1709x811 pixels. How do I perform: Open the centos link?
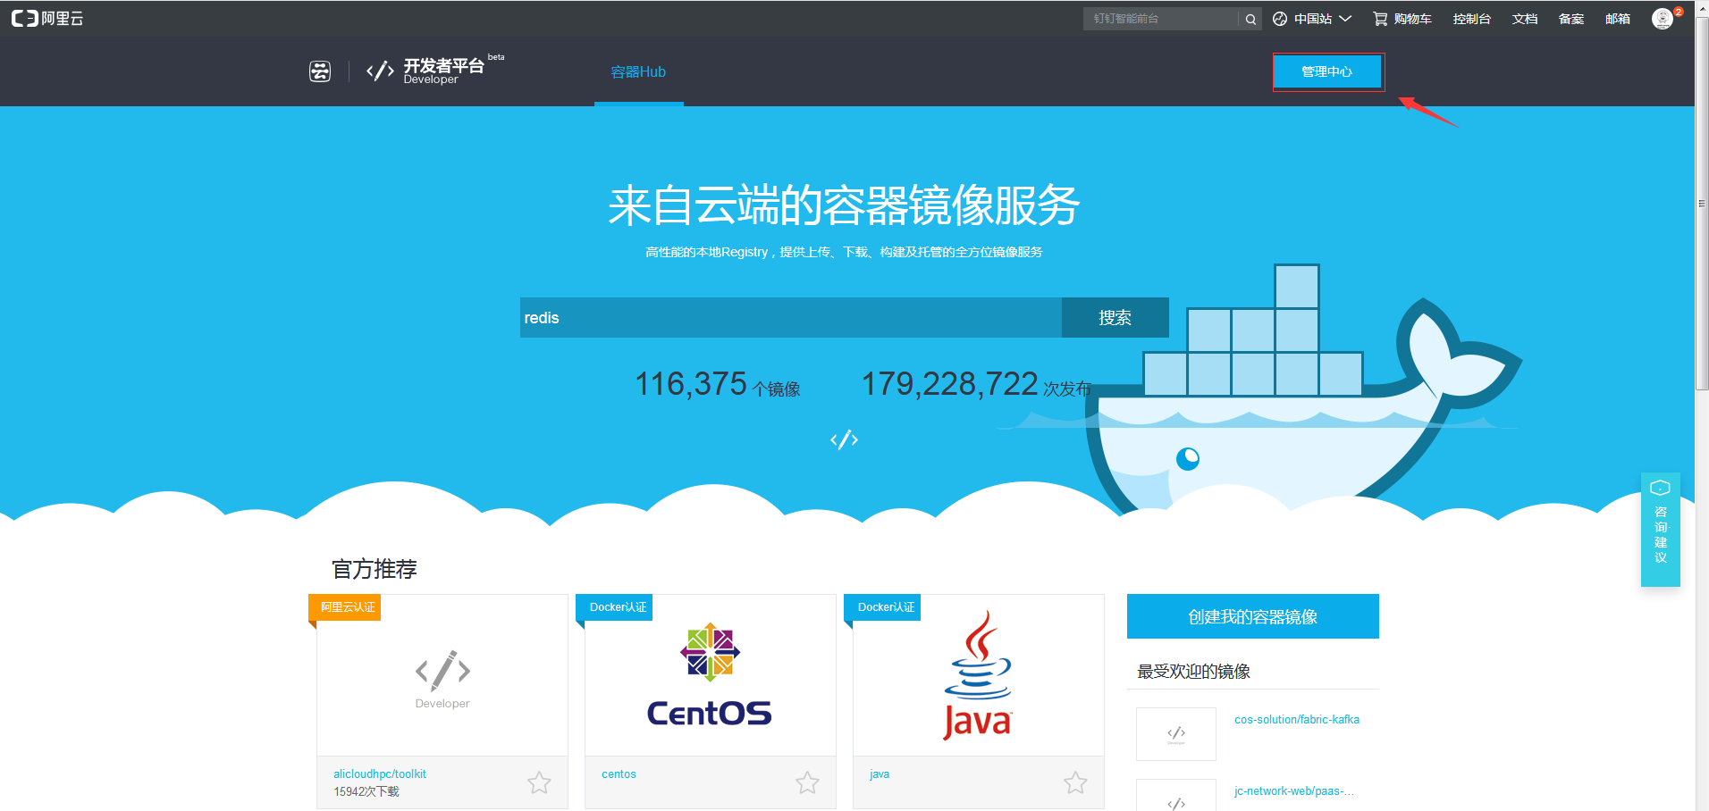point(619,774)
